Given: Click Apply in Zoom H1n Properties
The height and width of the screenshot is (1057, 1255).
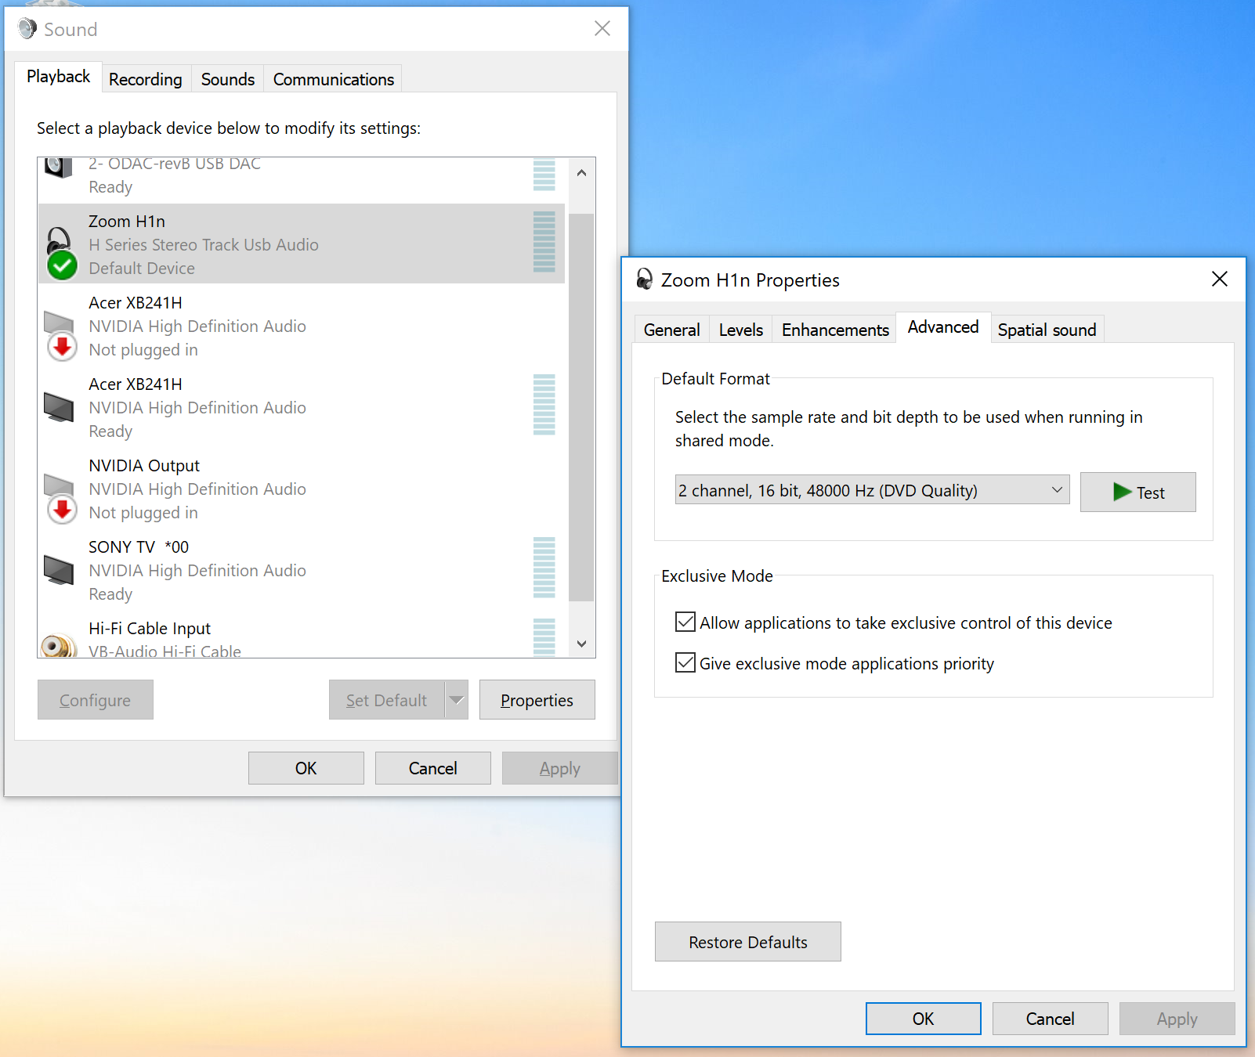Looking at the screenshot, I should point(1177,1019).
